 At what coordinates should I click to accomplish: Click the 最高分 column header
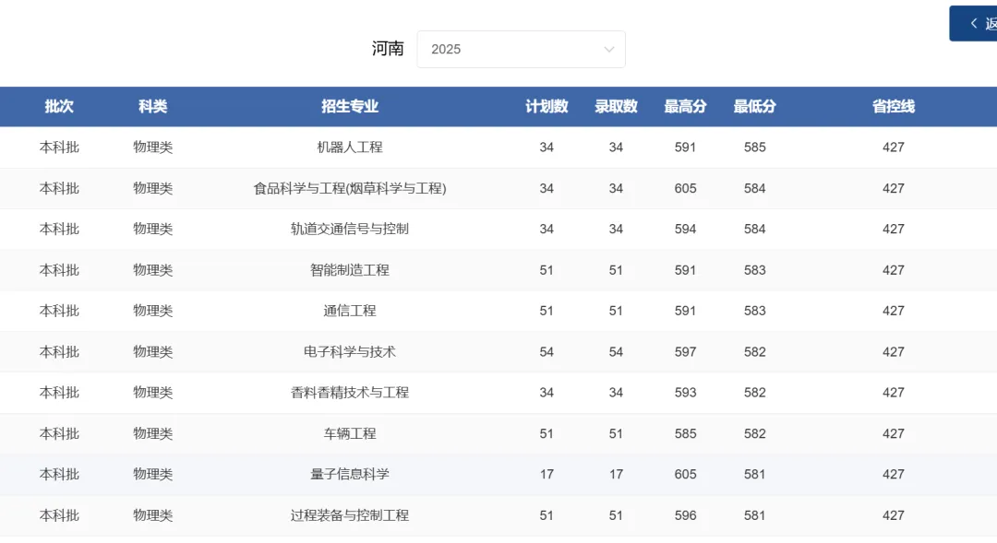coord(685,107)
